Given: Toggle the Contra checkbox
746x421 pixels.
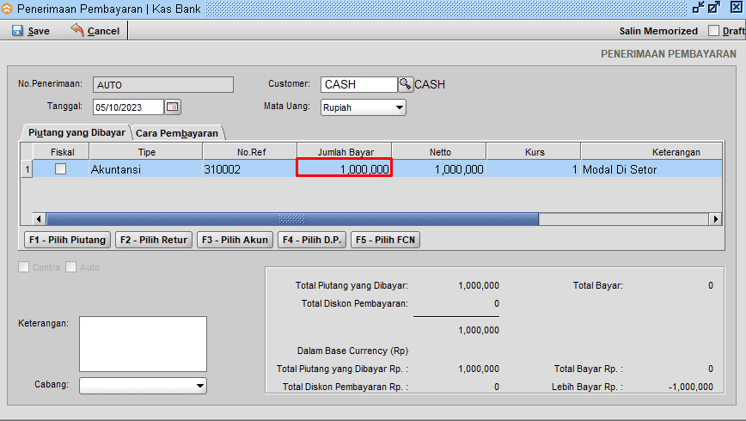Looking at the screenshot, I should 23,267.
